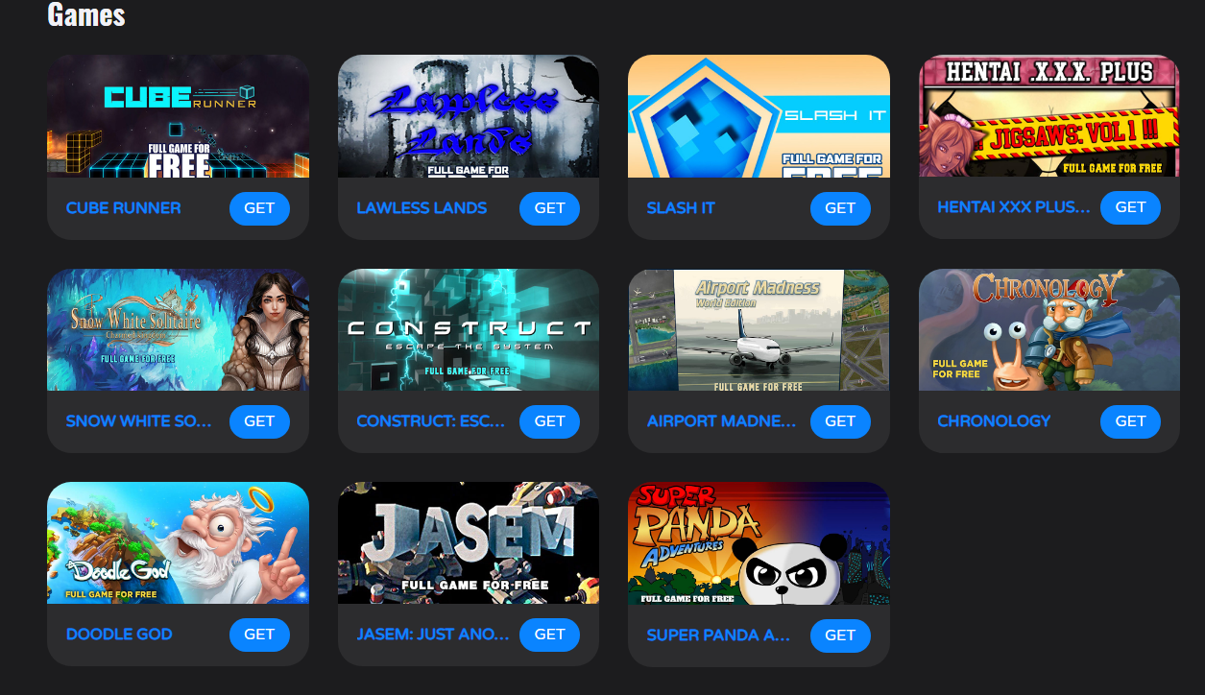Open the Cube Runner banner image
Image resolution: width=1205 pixels, height=695 pixels.
178,116
